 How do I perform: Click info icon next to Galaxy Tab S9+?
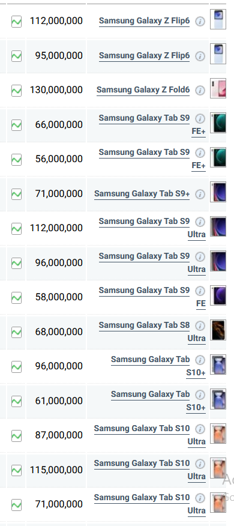200,194
